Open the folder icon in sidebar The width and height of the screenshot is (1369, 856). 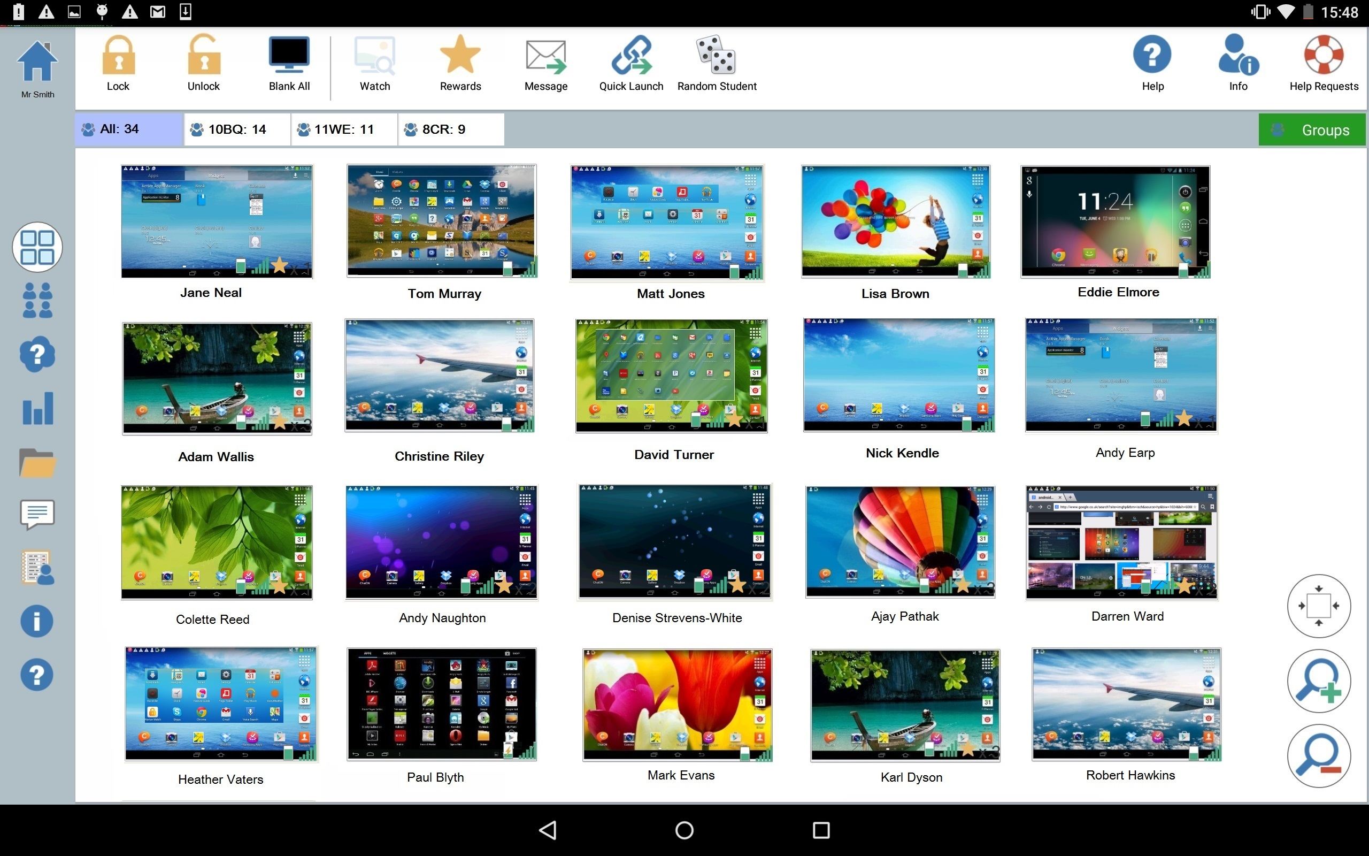[x=37, y=463]
